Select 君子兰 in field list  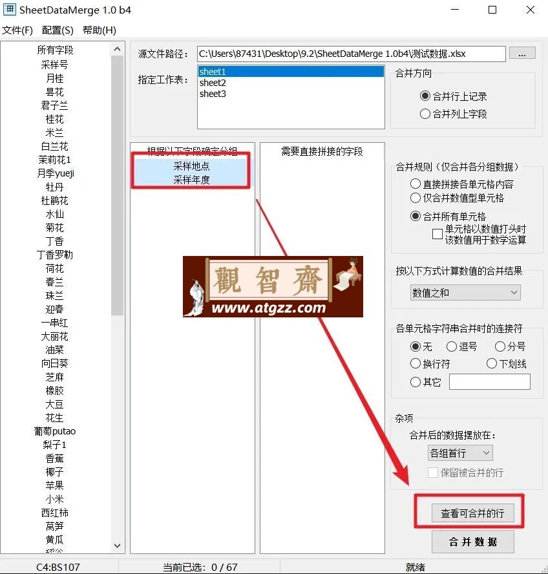[55, 105]
